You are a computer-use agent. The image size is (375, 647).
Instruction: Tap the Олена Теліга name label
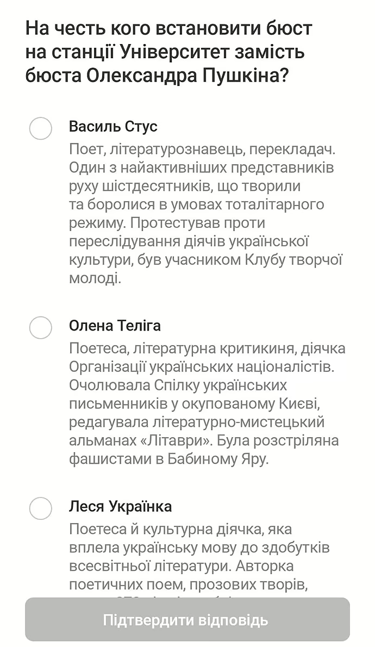[x=115, y=326]
